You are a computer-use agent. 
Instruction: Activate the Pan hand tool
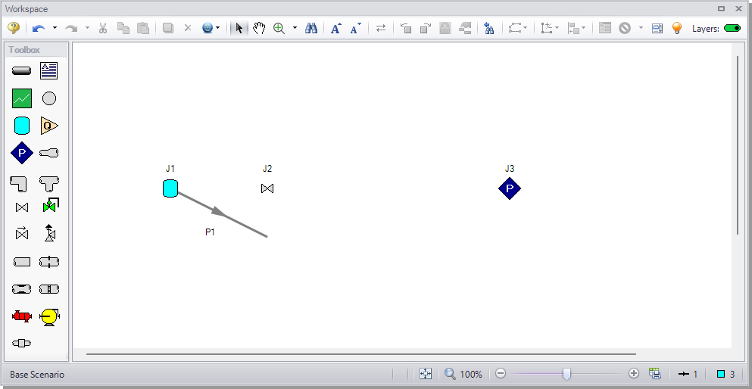(x=259, y=28)
